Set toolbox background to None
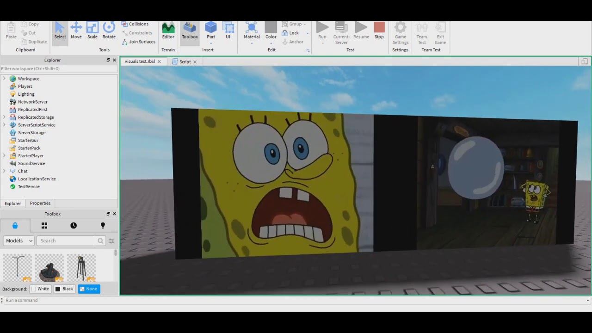592x333 pixels. (89, 289)
